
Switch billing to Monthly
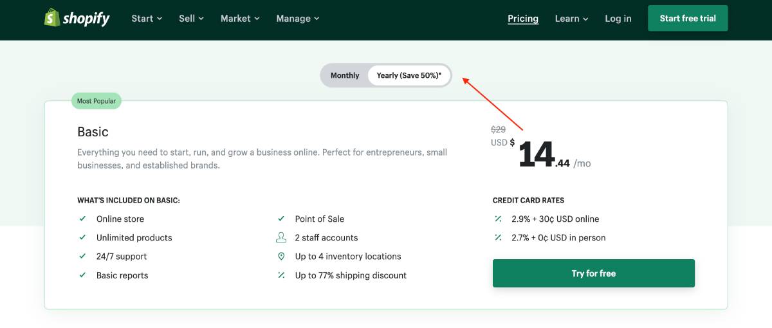tap(345, 75)
